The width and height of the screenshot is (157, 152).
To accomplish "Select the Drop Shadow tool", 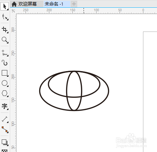I will click(5, 142).
